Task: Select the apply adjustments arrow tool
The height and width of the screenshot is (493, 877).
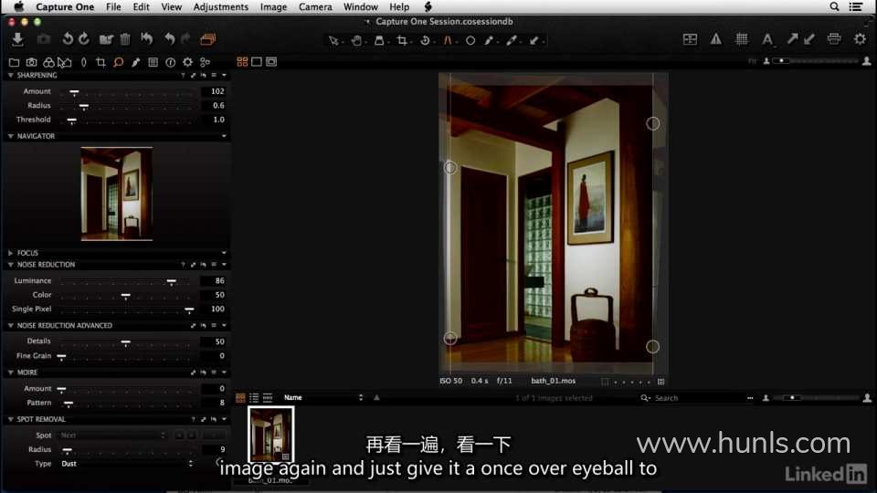Action: point(534,40)
